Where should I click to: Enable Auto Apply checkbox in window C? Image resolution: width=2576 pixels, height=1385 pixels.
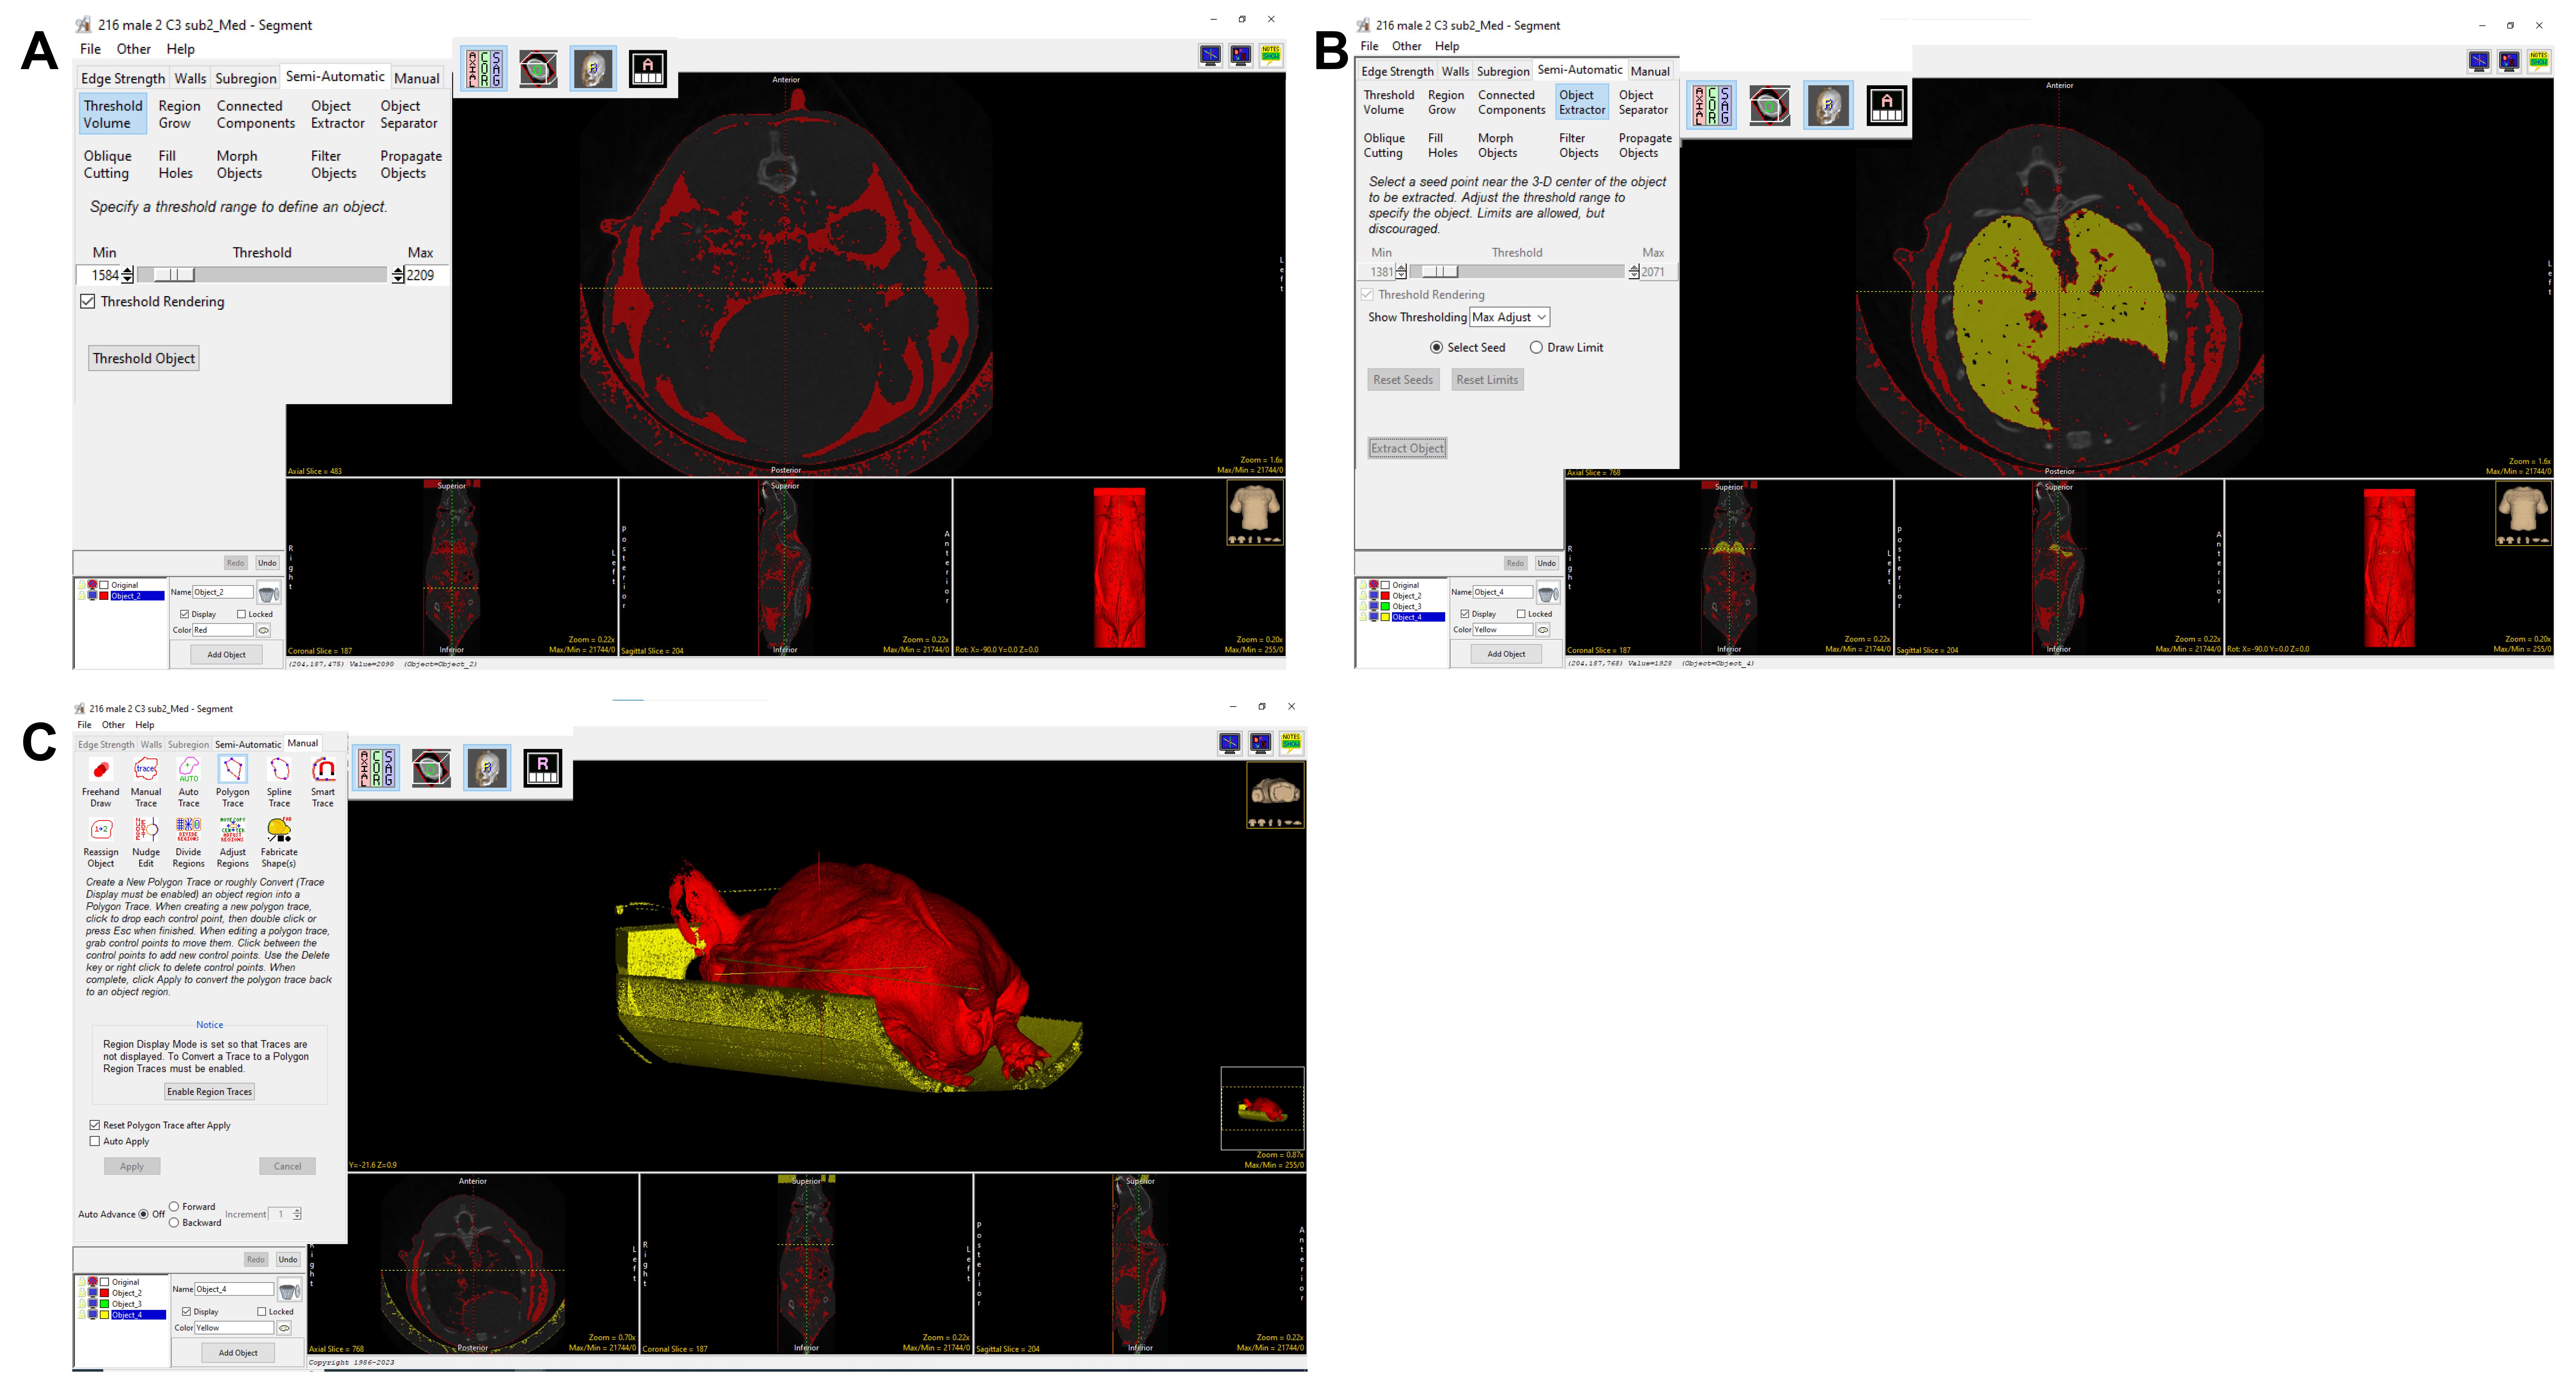95,1141
